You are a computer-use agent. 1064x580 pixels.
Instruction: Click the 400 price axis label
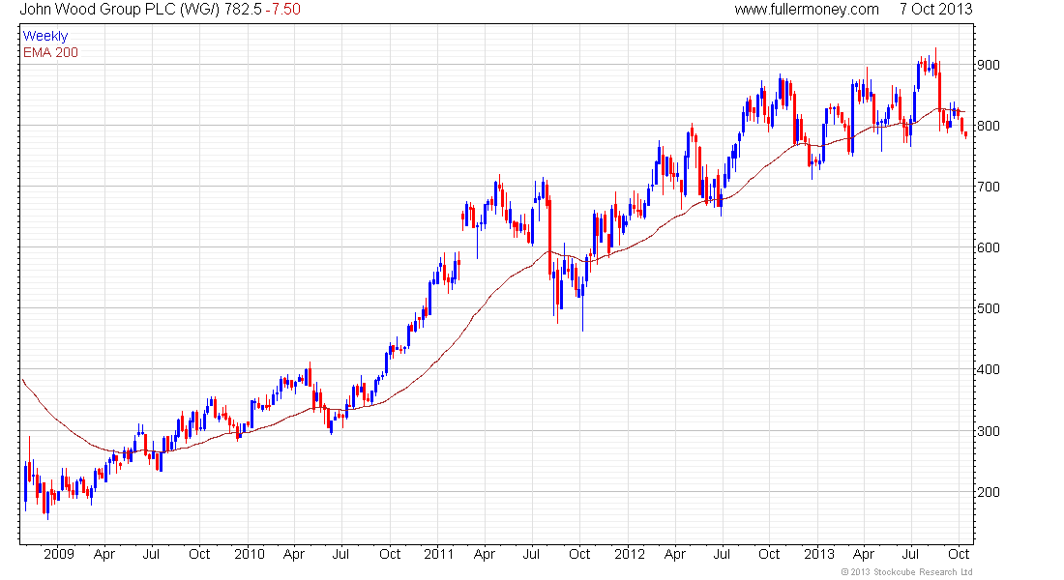pos(988,370)
